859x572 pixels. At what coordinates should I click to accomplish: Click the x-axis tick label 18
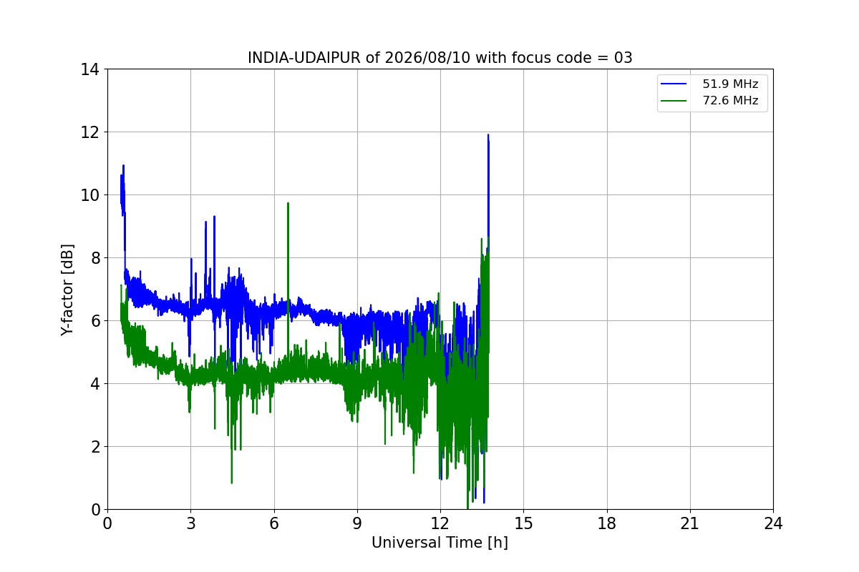coord(607,523)
